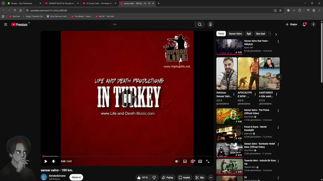
Task: Switch to theater mode
Action: pyautogui.click(x=200, y=161)
